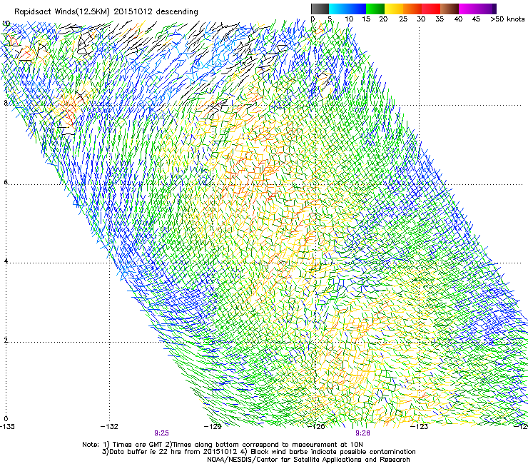The height and width of the screenshot is (464, 528).
Task: Click the longitude axis label "-126"
Action: point(316,427)
